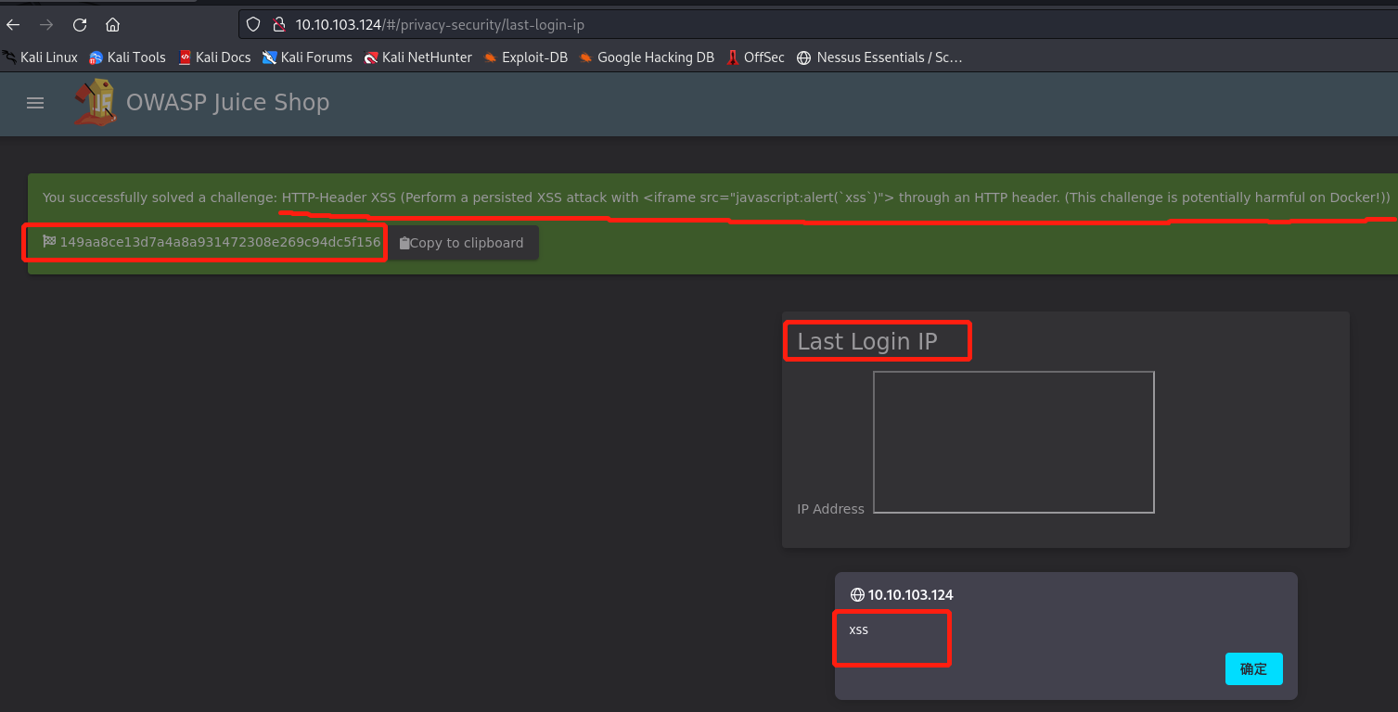Viewport: 1398px width, 712px height.
Task: Click the URL address bar
Action: pyautogui.click(x=742, y=25)
